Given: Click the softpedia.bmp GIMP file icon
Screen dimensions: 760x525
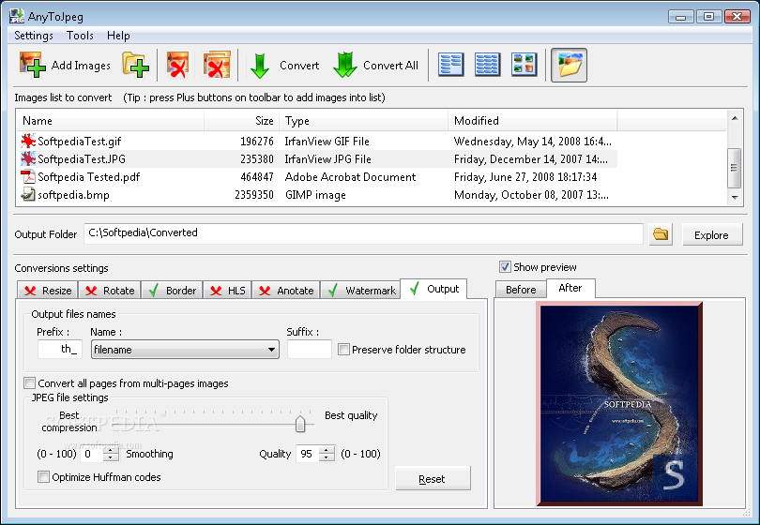Looking at the screenshot, I should [x=28, y=195].
